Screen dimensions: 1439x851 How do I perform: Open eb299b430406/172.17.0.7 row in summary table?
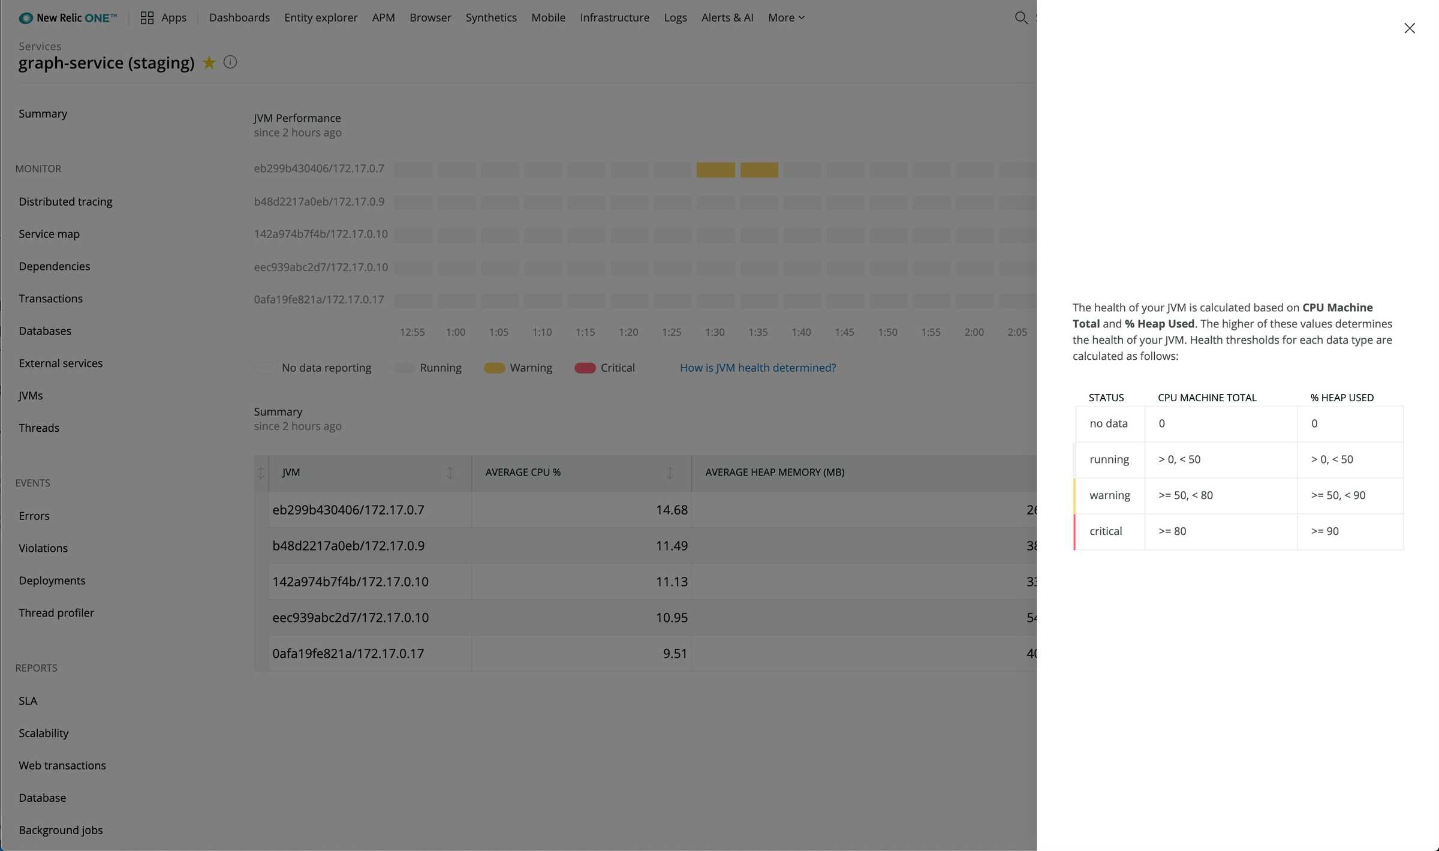[x=348, y=510]
